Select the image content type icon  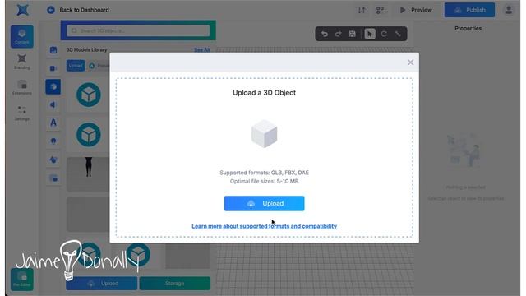pos(53,50)
